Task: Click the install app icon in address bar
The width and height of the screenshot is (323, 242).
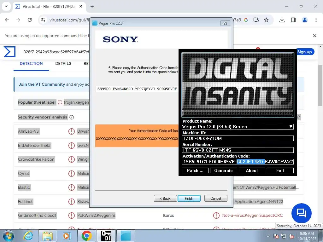Action: coord(256,20)
